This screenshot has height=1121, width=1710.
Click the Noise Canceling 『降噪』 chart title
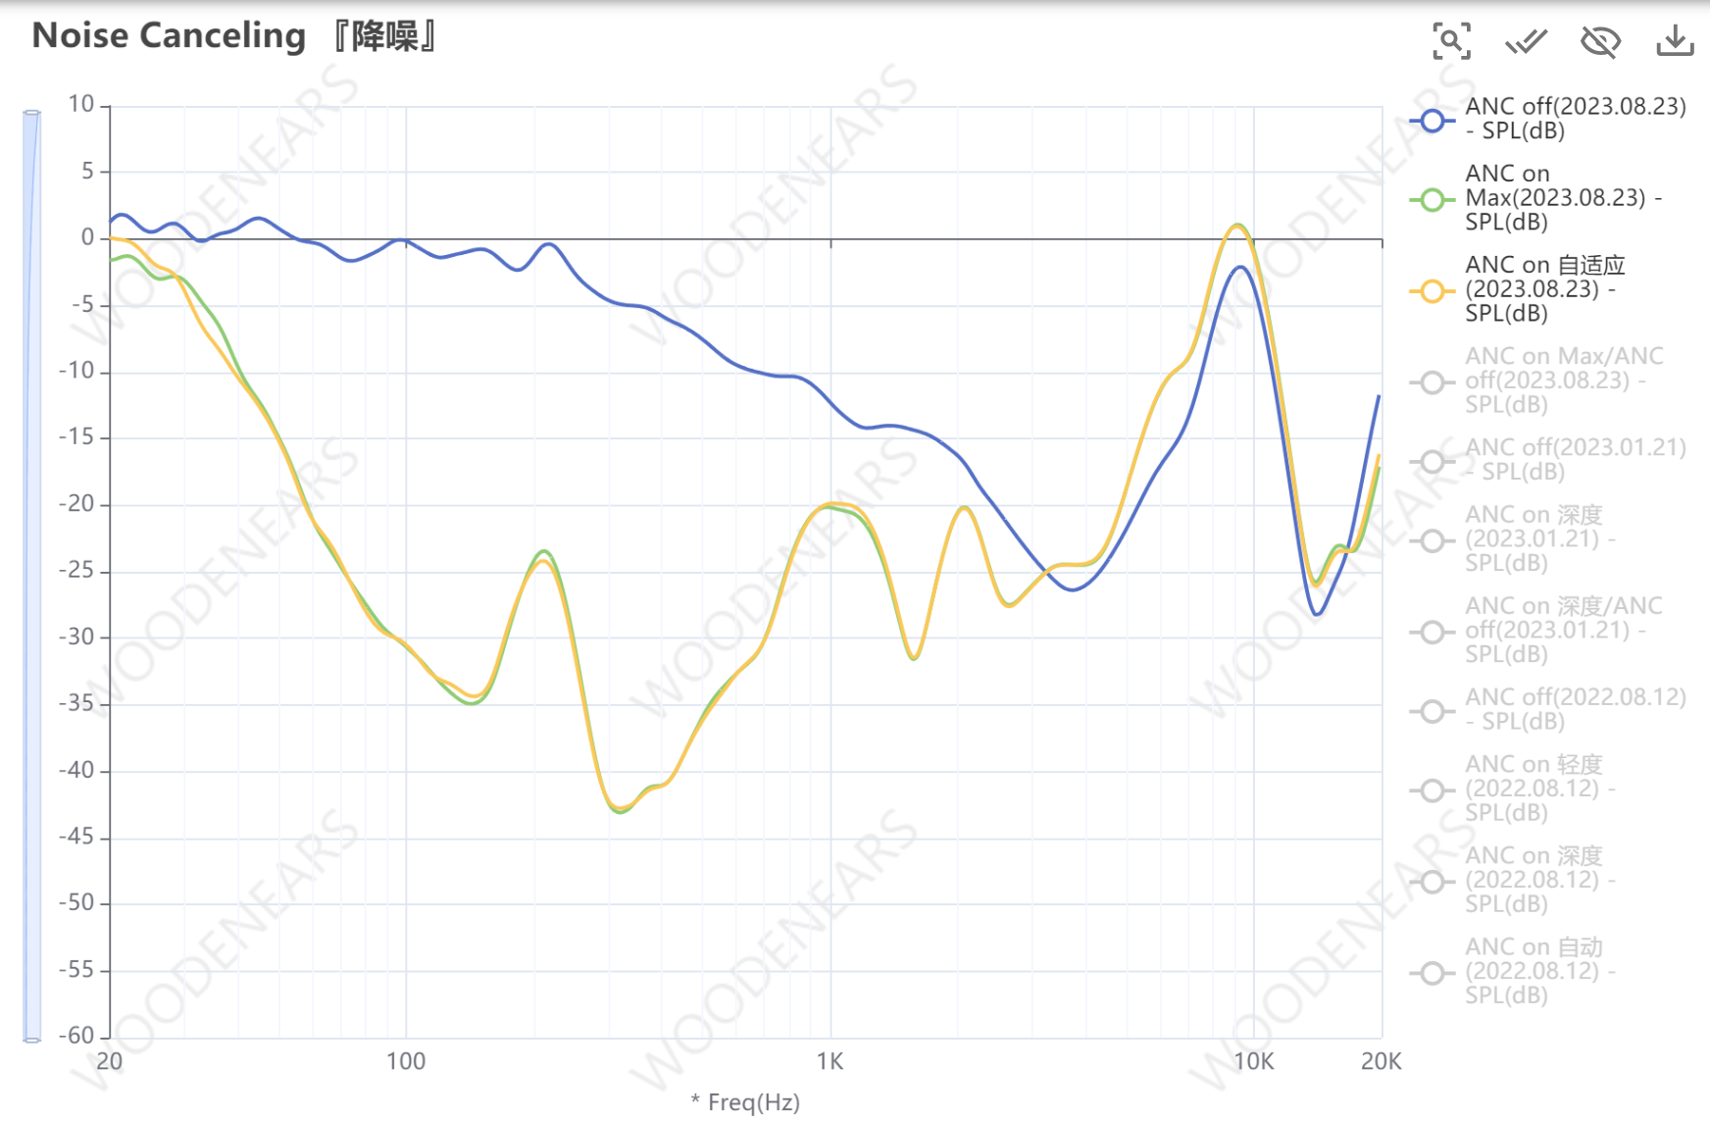tap(234, 36)
